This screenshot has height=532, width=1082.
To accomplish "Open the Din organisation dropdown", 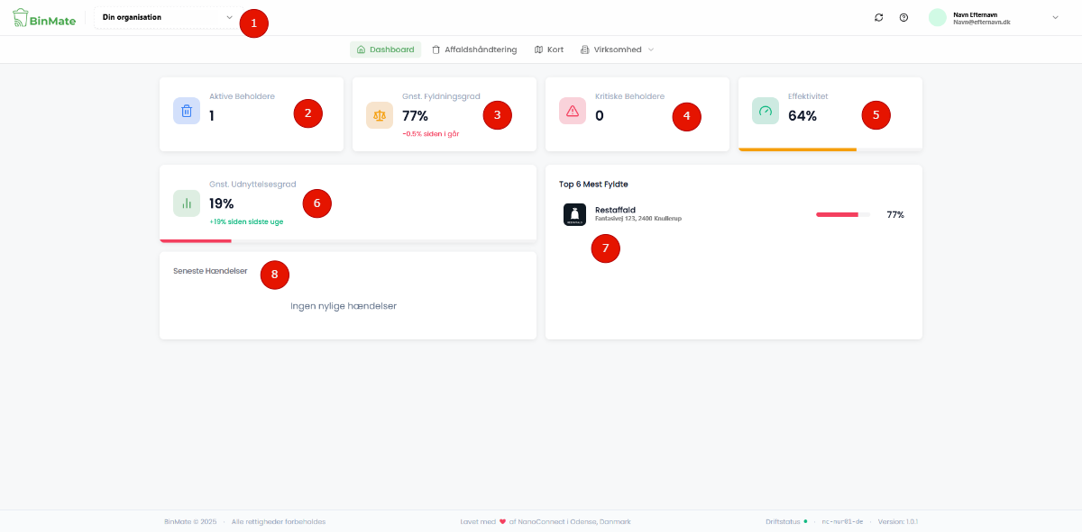I will [x=167, y=17].
